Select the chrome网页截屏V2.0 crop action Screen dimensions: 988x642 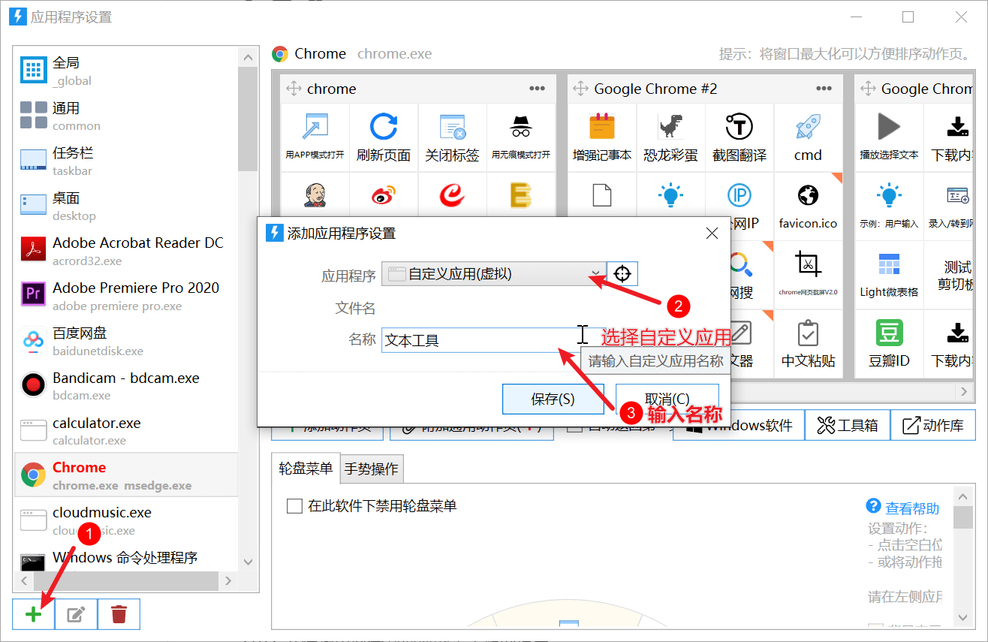[x=808, y=274]
